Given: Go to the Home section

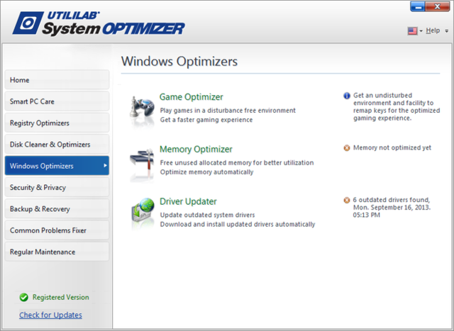Looking at the screenshot, I should coord(57,79).
